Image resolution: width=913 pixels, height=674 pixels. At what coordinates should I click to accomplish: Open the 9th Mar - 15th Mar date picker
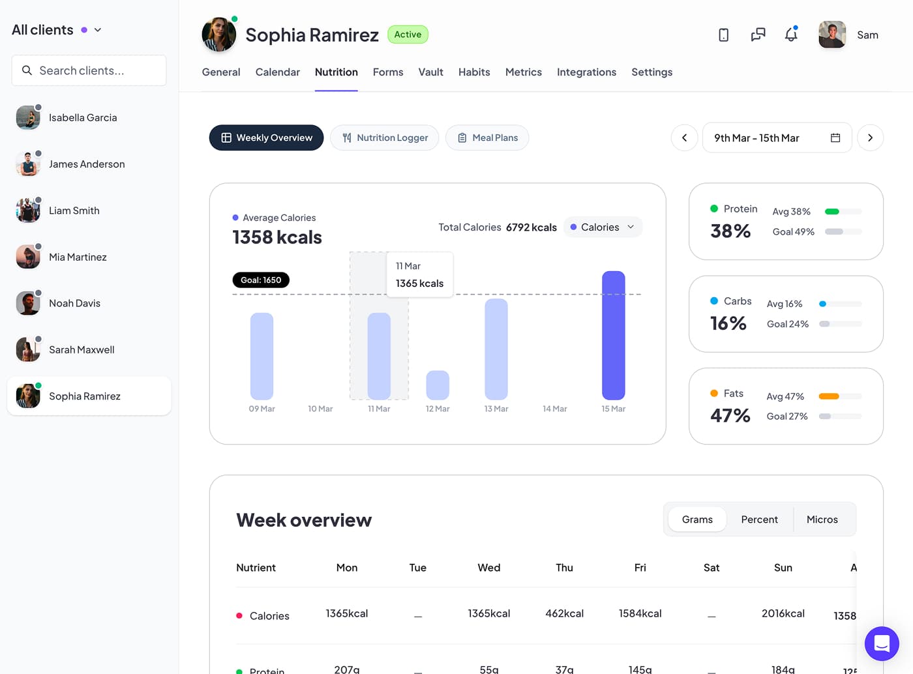coord(756,138)
